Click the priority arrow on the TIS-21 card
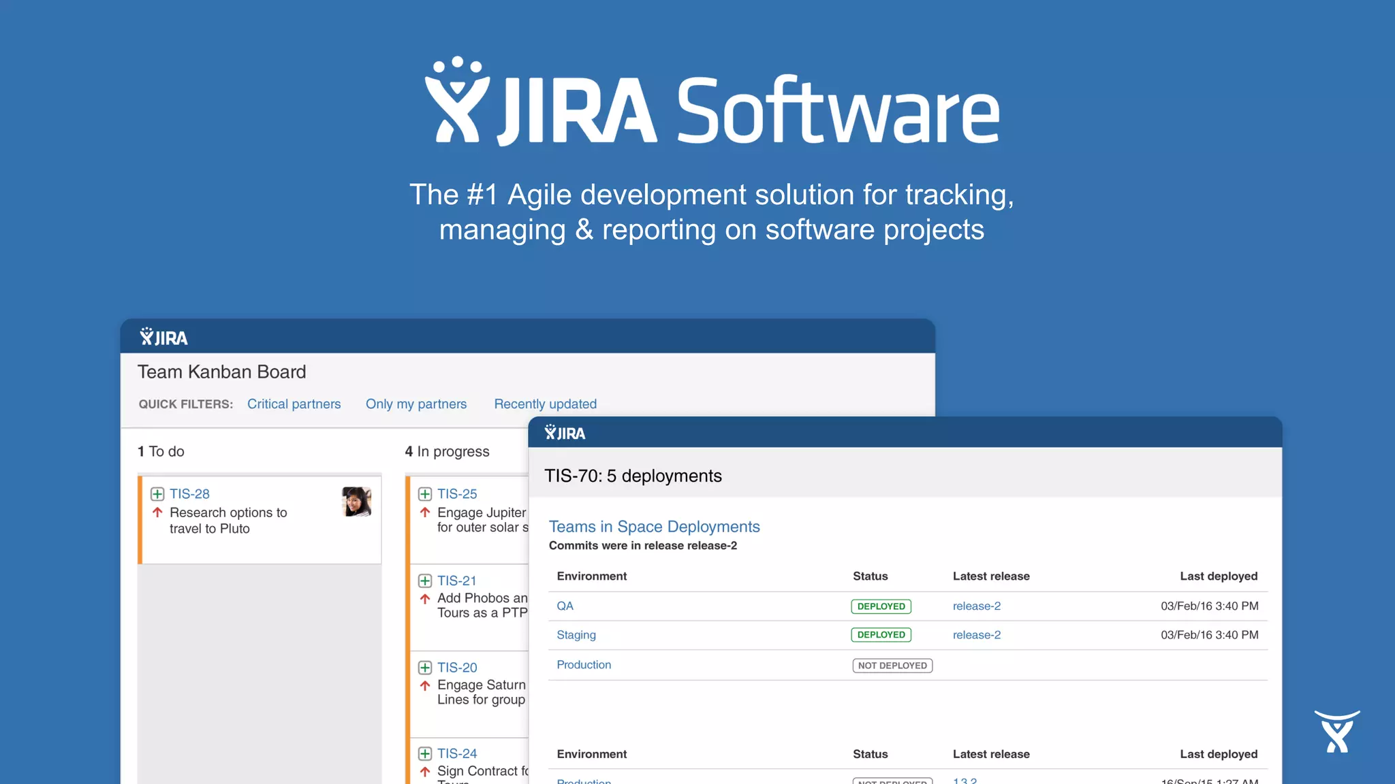Image resolution: width=1395 pixels, height=784 pixels. (425, 599)
